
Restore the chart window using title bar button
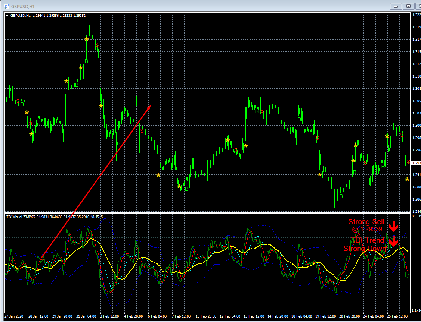pyautogui.click(x=408, y=6)
